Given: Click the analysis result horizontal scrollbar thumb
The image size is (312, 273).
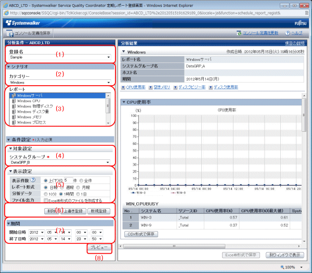Looking at the screenshot, I should (x=174, y=246).
